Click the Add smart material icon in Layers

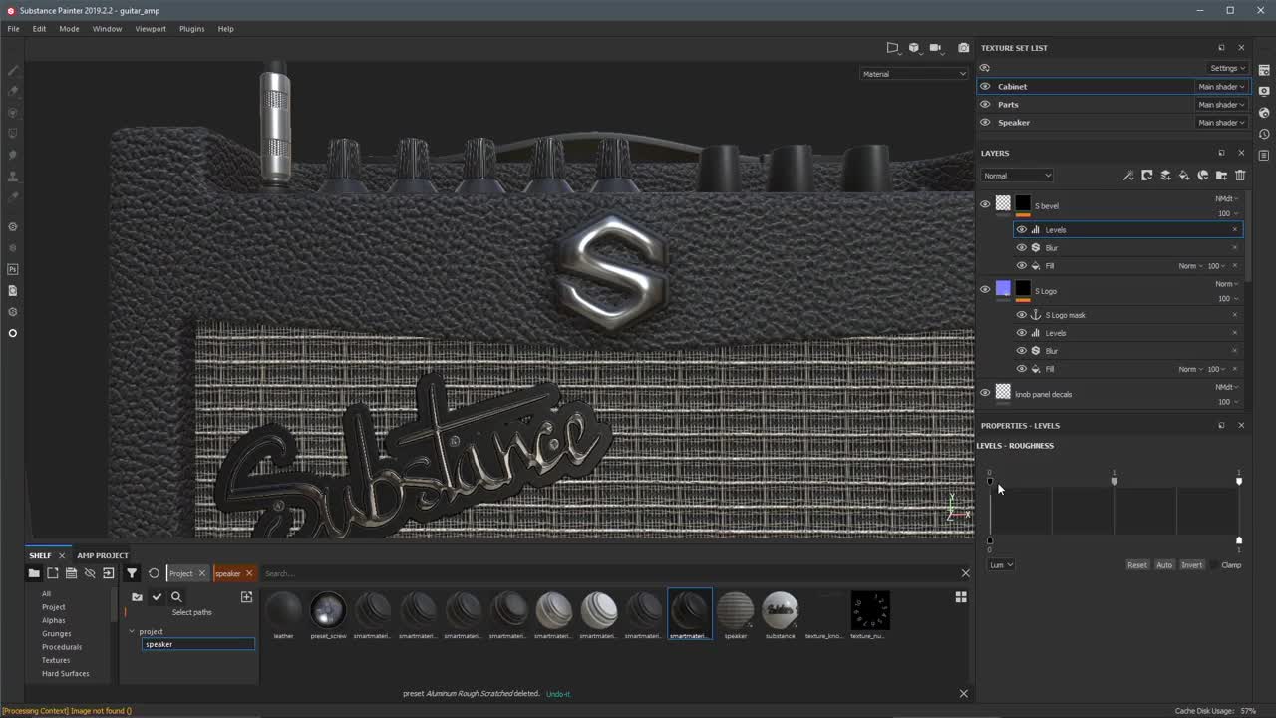pos(1203,176)
